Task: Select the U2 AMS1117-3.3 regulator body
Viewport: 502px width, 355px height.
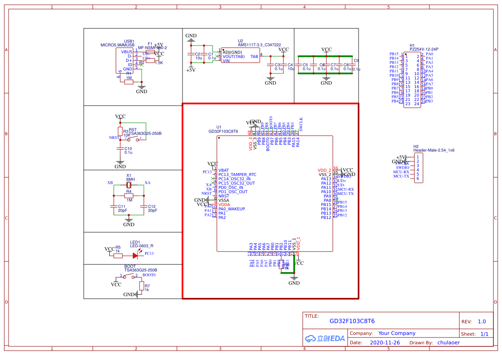Action: [240, 56]
